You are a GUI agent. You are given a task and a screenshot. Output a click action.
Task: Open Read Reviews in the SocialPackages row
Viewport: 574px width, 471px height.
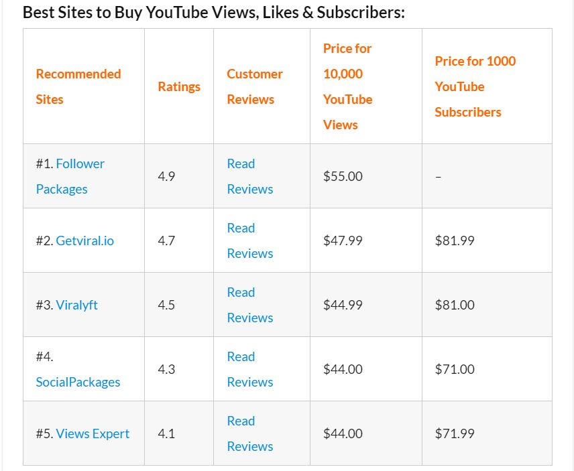pyautogui.click(x=249, y=369)
